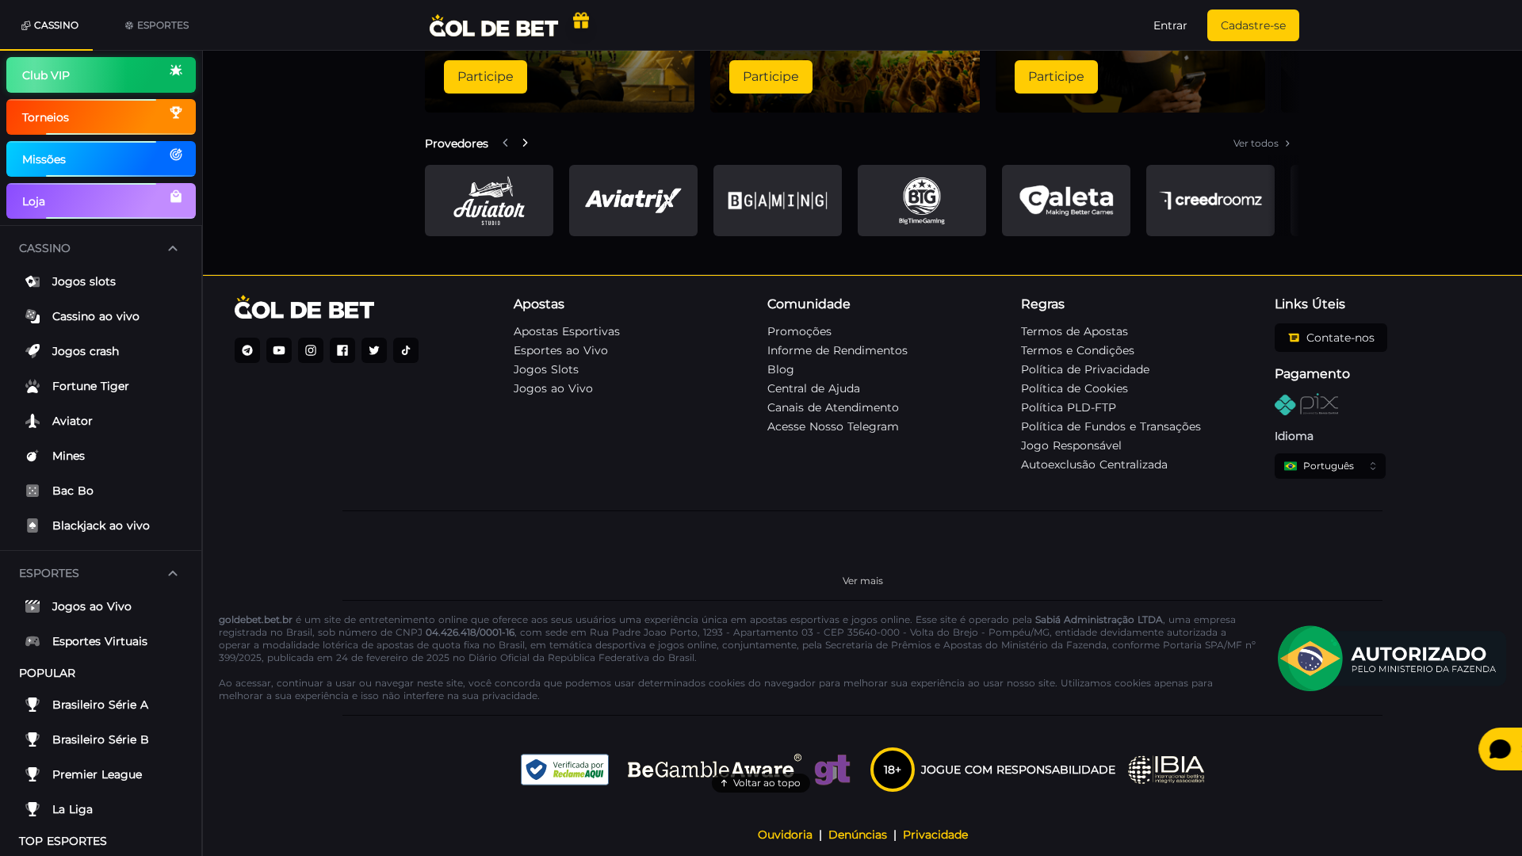Open the Telegram social icon in footer
The image size is (1522, 856).
(x=247, y=350)
